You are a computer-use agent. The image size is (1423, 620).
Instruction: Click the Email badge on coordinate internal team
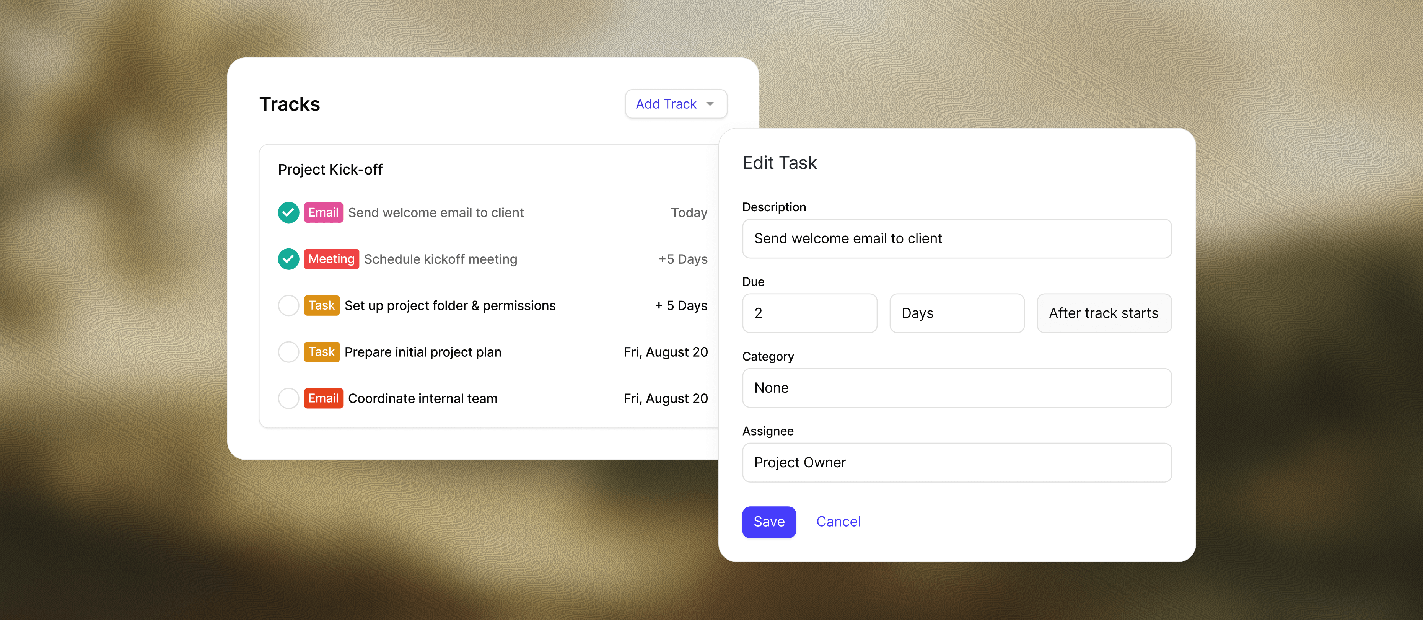pyautogui.click(x=323, y=398)
